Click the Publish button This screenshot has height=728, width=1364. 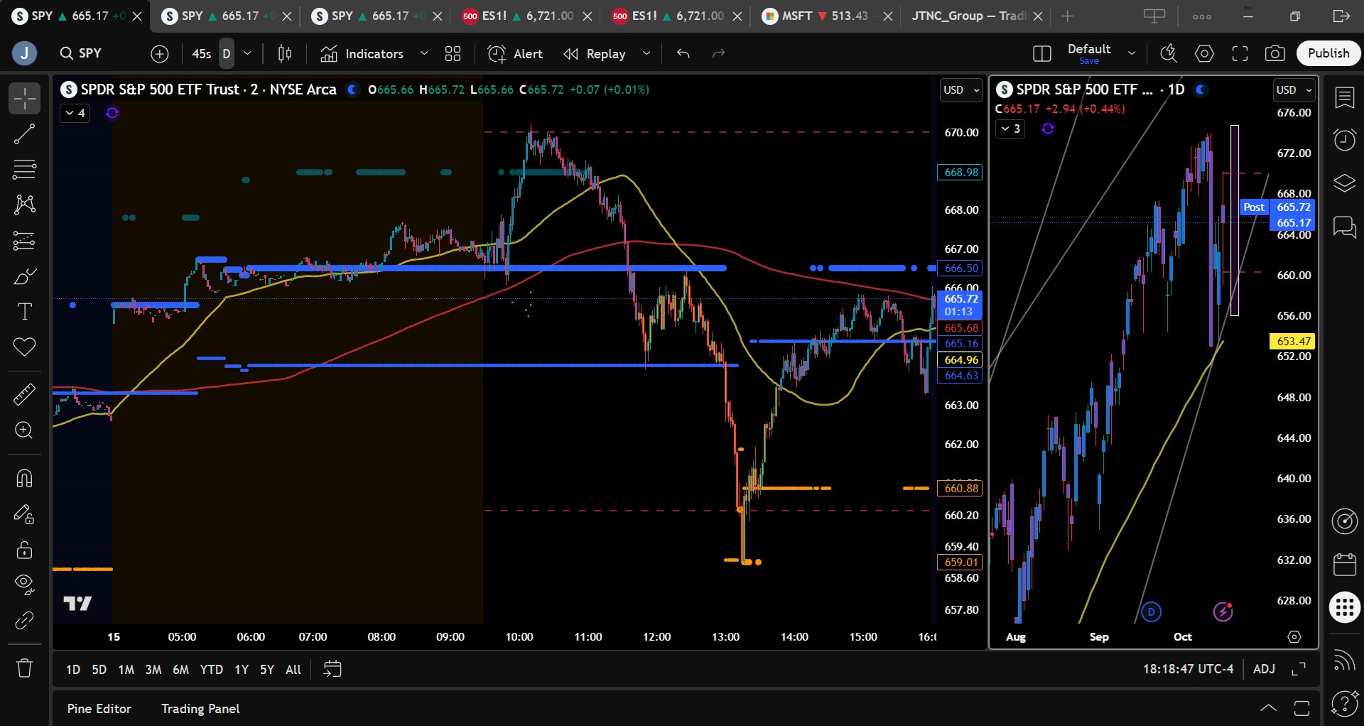(1328, 53)
